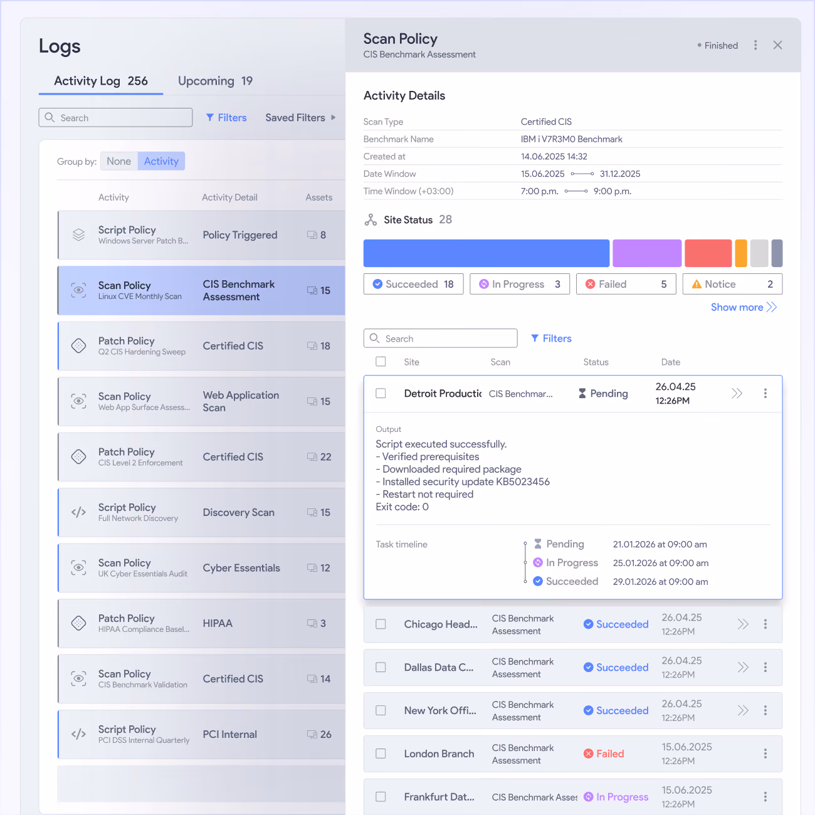Viewport: 815px width, 815px height.
Task: Click the purple In Progress segment of status bar
Action: pyautogui.click(x=647, y=253)
